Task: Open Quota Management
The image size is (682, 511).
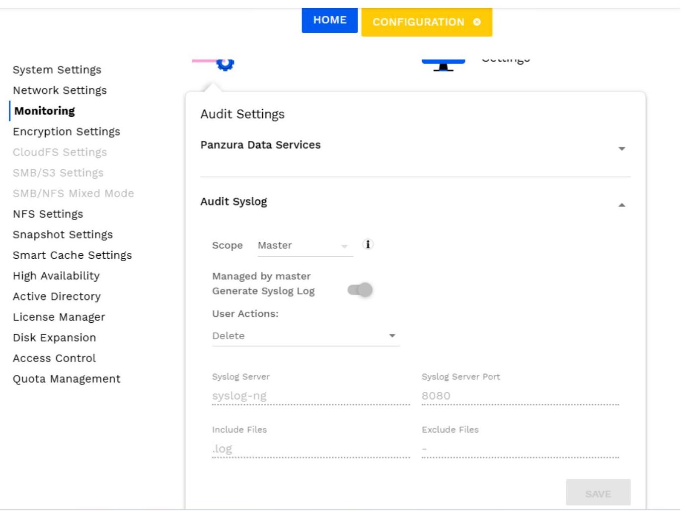Action: (67, 379)
